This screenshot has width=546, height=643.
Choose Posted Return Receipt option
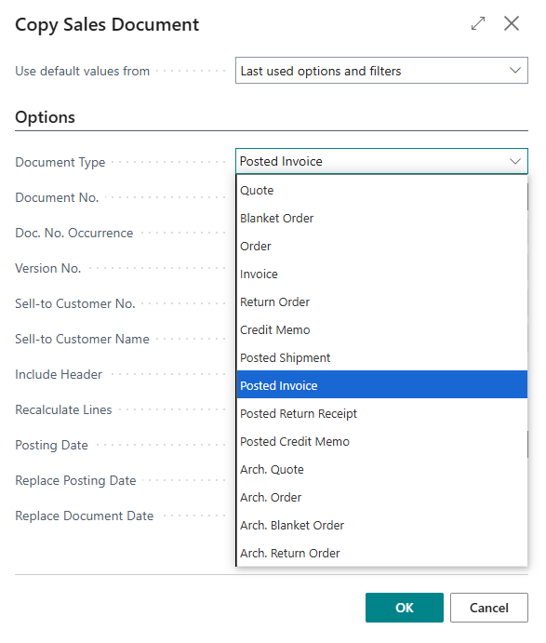[382, 413]
